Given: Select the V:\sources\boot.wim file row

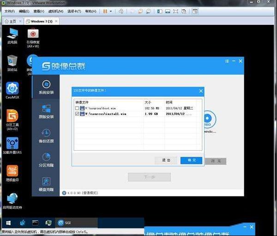Looking at the screenshot, I should 138,108.
